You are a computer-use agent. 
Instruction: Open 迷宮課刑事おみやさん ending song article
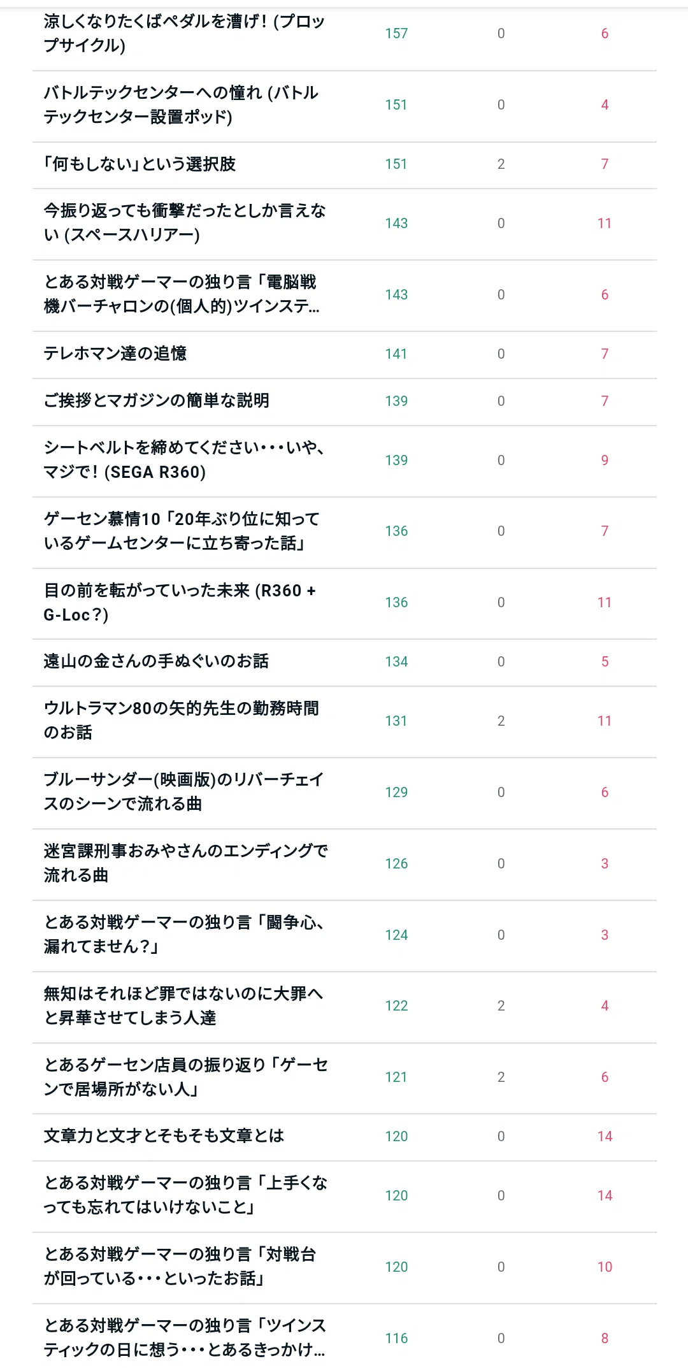[186, 863]
